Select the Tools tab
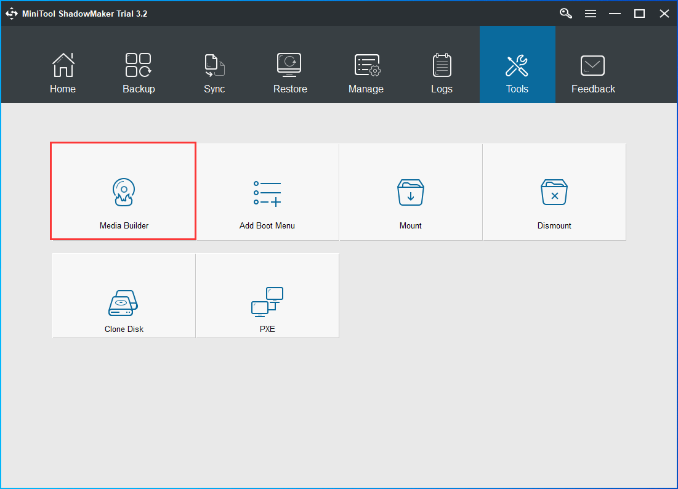The width and height of the screenshot is (678, 489). [x=517, y=73]
